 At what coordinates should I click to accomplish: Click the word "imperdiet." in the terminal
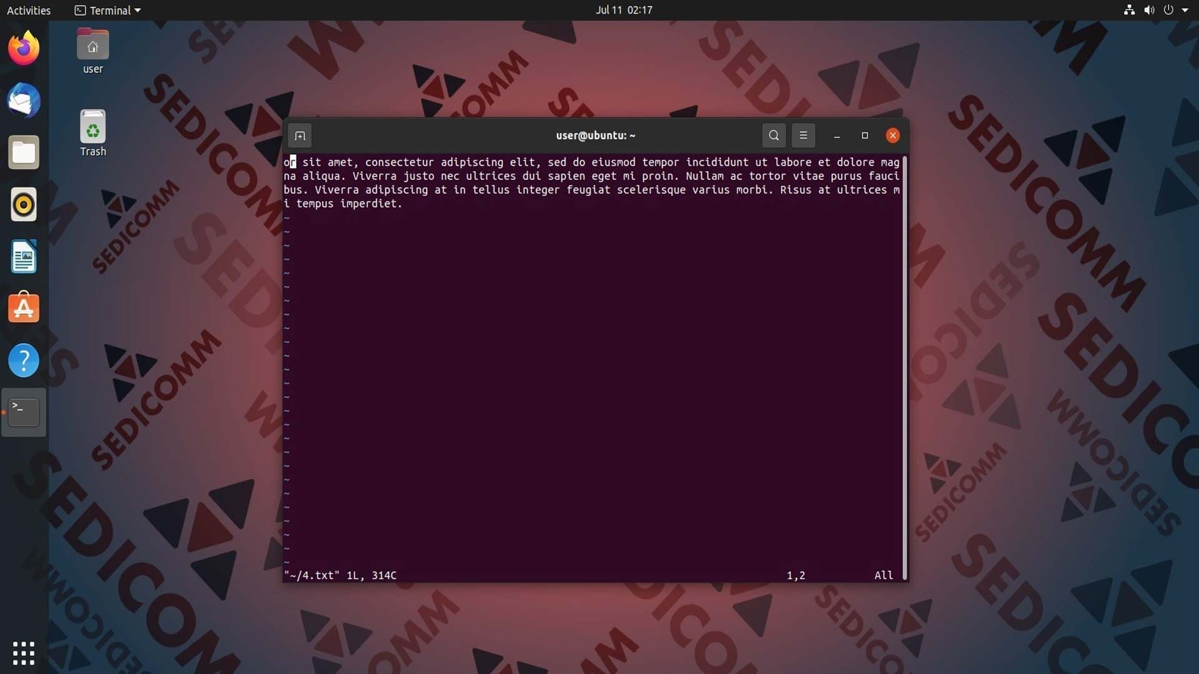click(372, 203)
